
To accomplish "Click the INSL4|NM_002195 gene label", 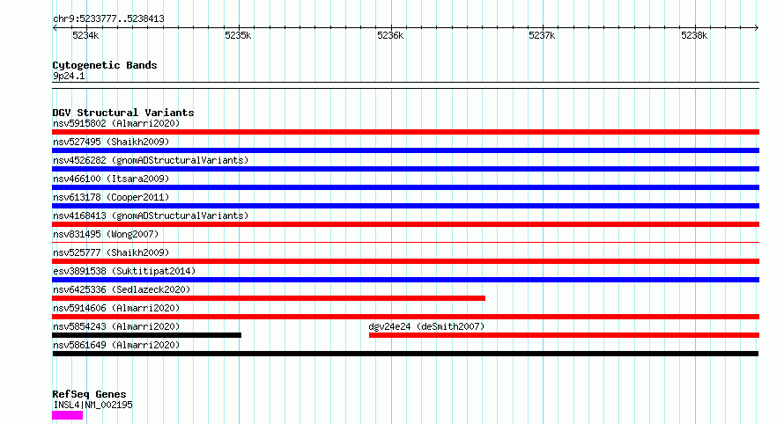I will coord(93,405).
